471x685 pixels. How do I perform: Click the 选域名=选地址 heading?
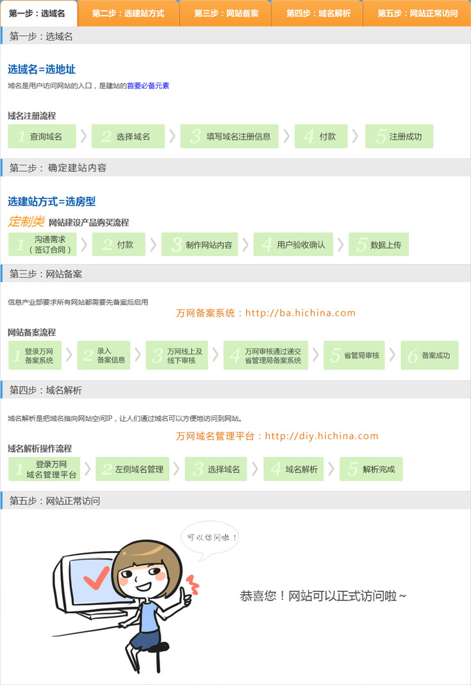point(42,69)
